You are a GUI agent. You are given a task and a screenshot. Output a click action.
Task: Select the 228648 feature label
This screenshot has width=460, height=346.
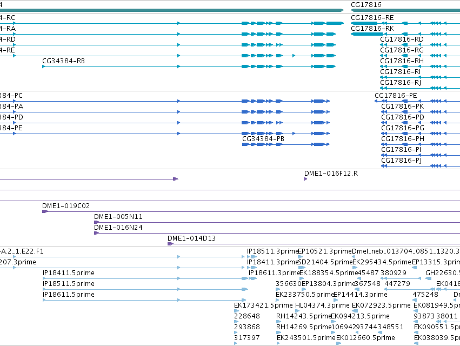(x=246, y=316)
